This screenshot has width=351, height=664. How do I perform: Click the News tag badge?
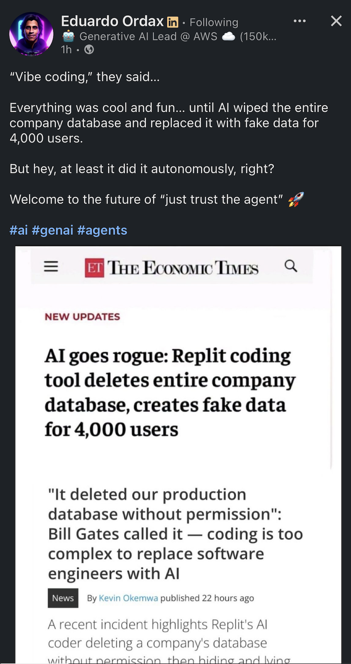63,598
